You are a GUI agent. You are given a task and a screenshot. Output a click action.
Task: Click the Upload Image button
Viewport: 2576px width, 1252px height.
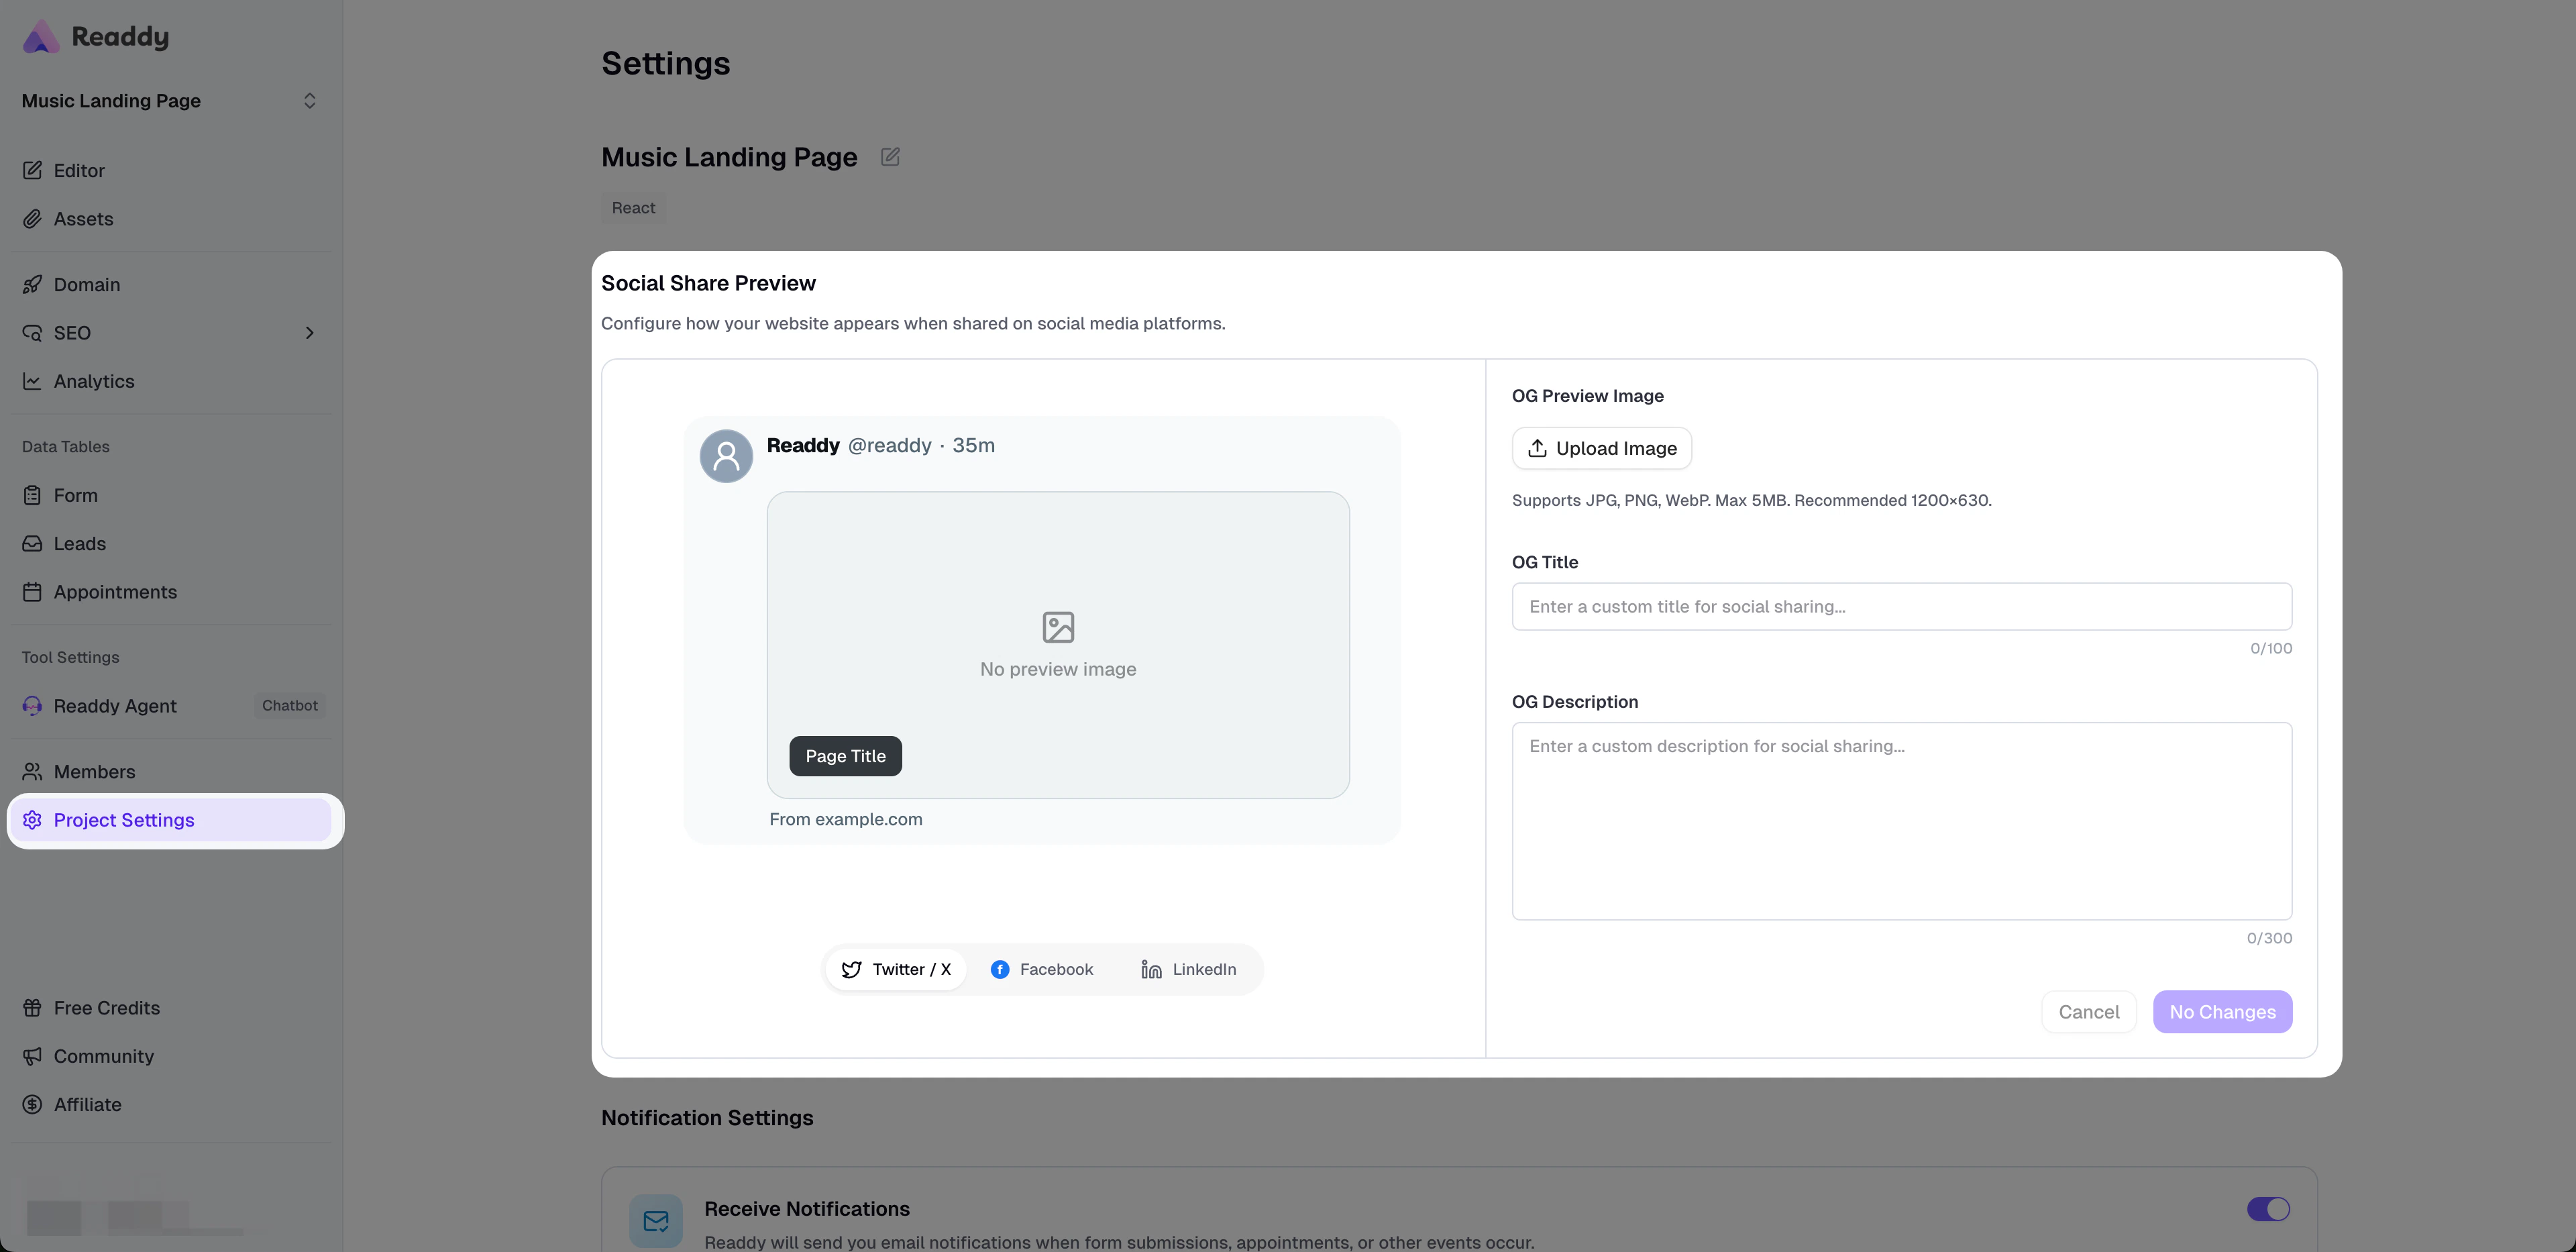tap(1601, 448)
